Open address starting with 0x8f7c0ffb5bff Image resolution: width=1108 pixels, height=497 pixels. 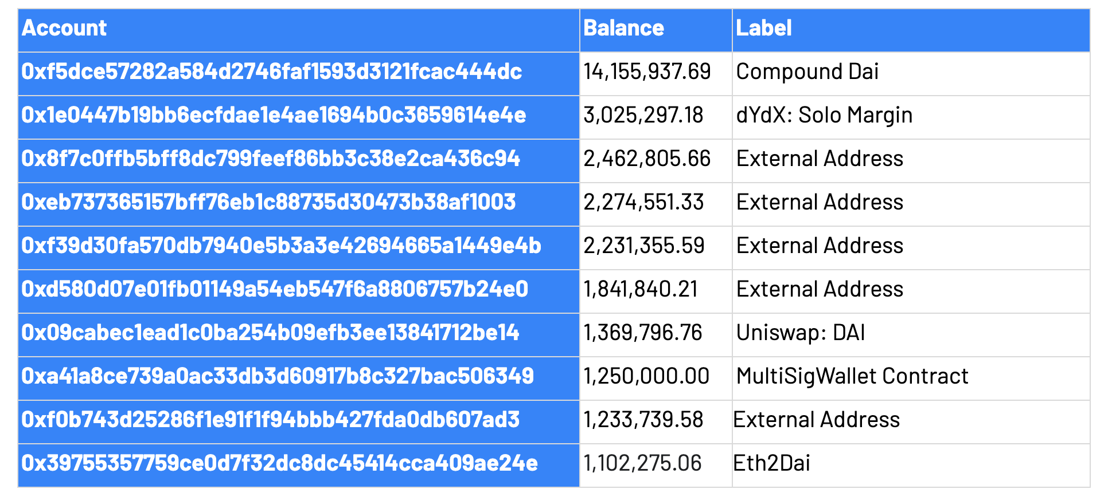pos(271,159)
